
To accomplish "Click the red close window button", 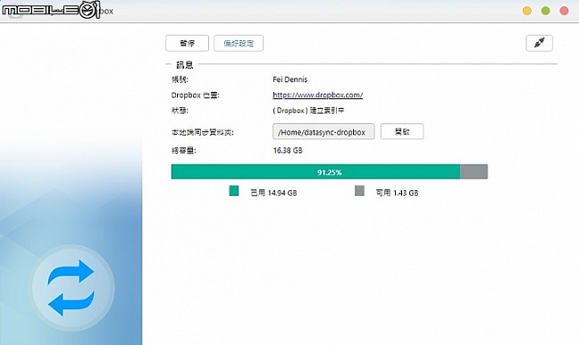I will click(x=564, y=11).
